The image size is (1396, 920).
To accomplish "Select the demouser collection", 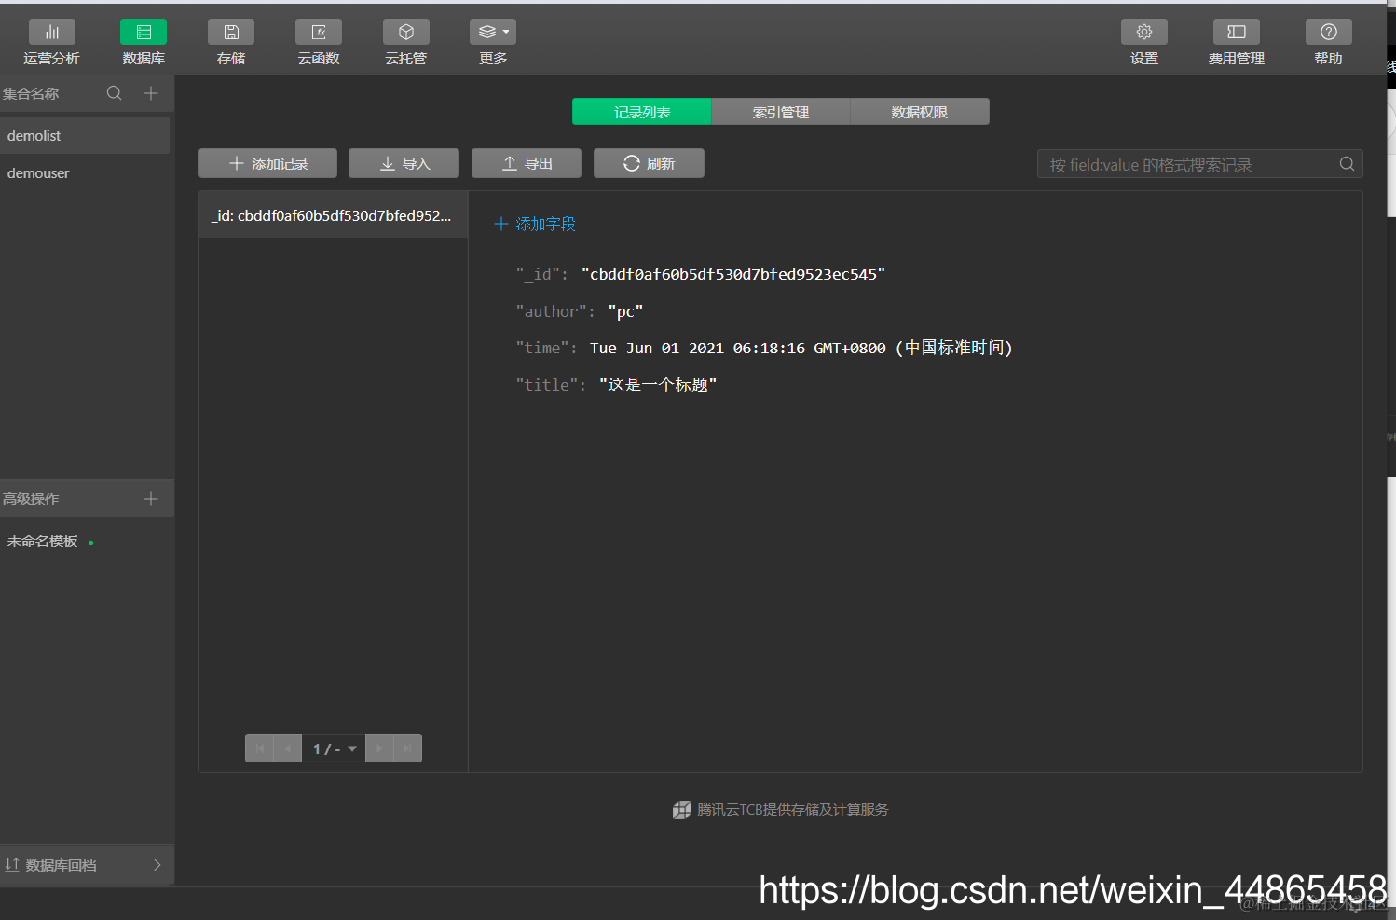I will [x=85, y=173].
